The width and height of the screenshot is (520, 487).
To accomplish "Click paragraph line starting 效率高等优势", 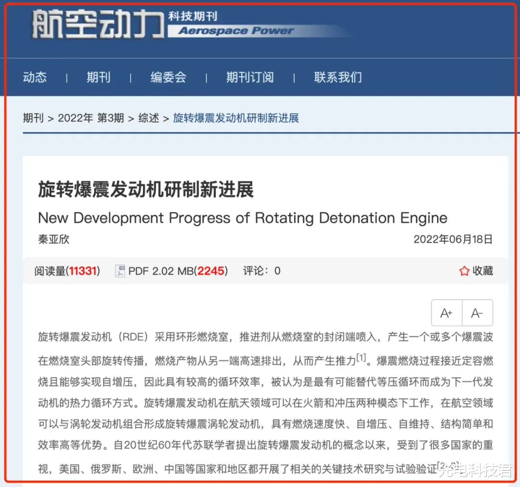I will pyautogui.click(x=265, y=445).
